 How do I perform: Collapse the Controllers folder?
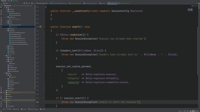7,11
